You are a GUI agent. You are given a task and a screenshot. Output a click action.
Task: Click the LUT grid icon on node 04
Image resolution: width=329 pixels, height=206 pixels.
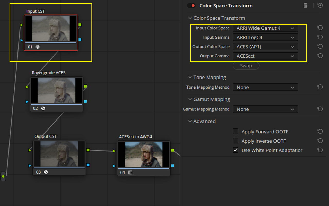[x=130, y=173]
